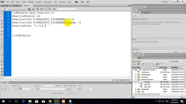Viewport: 186px width, 104px height.
Task: Select index.php in Files tree
Action: tap(147, 87)
